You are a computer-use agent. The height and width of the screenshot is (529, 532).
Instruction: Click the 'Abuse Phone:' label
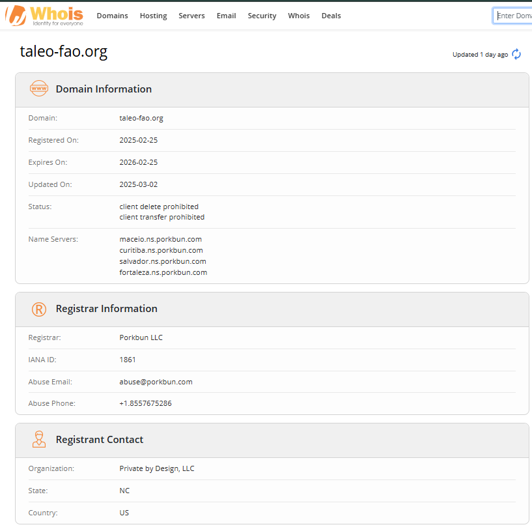pyautogui.click(x=52, y=403)
